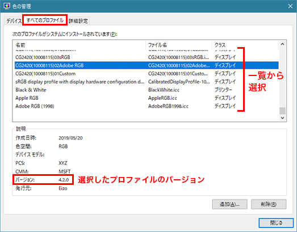This screenshot has height=232, width=297.
Task: Select the Adobe RGB (1998) profile
Action: click(x=147, y=106)
